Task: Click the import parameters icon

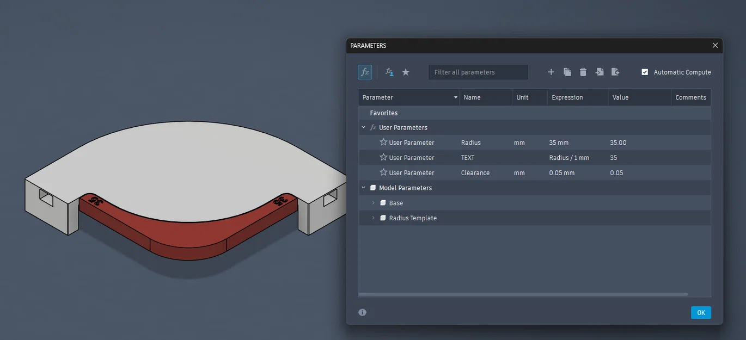Action: click(600, 72)
